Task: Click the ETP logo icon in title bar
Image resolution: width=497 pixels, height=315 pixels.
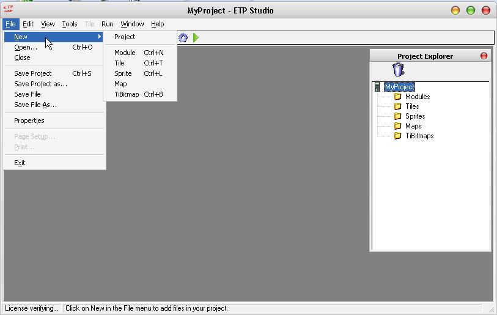Action: [8, 9]
